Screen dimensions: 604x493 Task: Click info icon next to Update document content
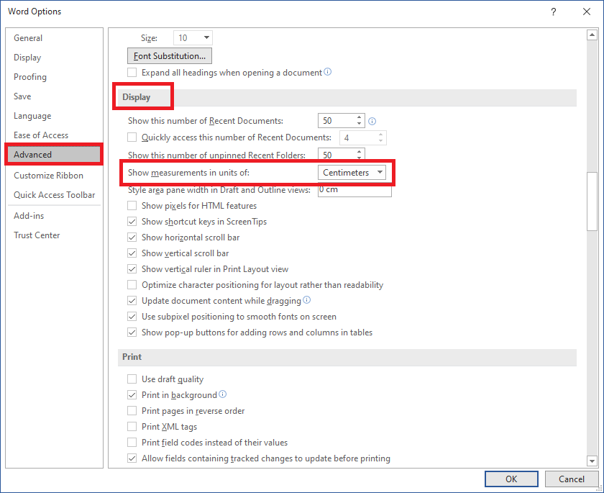[306, 300]
